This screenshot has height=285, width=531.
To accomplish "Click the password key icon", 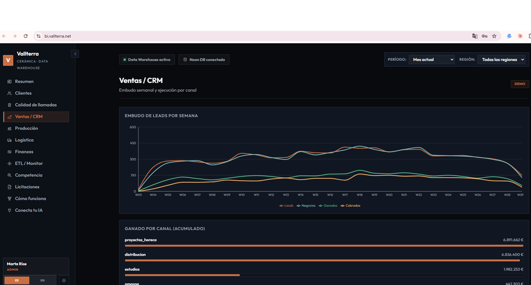I will pyautogui.click(x=484, y=36).
